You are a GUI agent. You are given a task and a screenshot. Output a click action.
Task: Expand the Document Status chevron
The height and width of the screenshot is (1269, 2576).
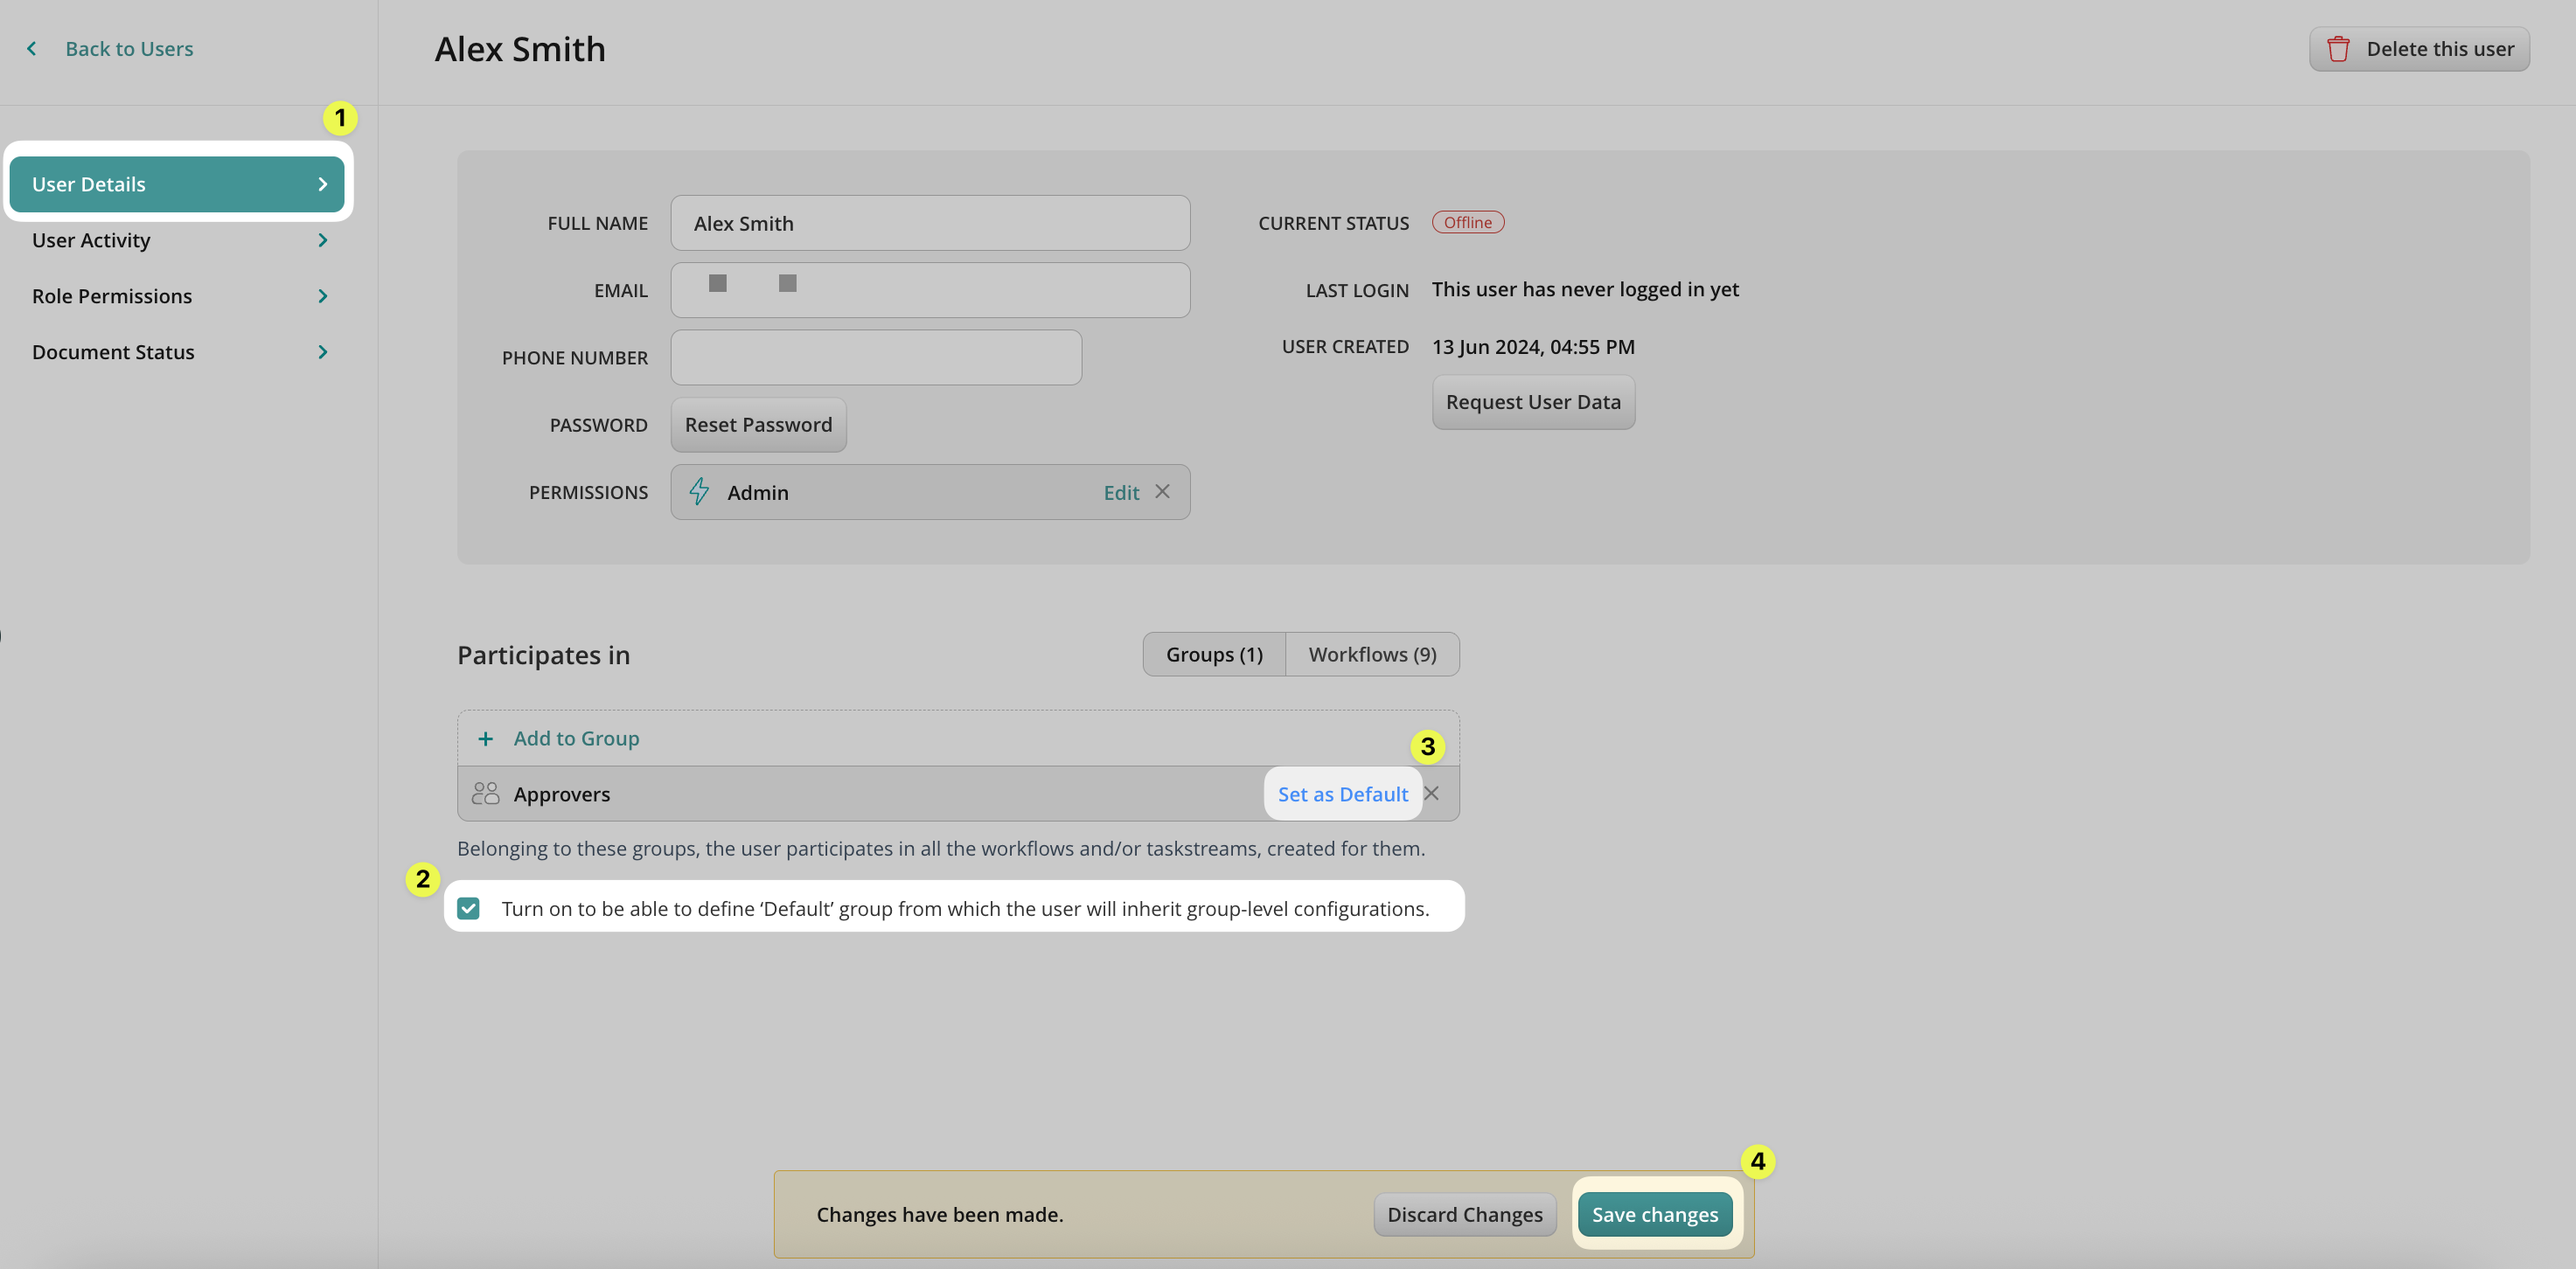(x=322, y=351)
